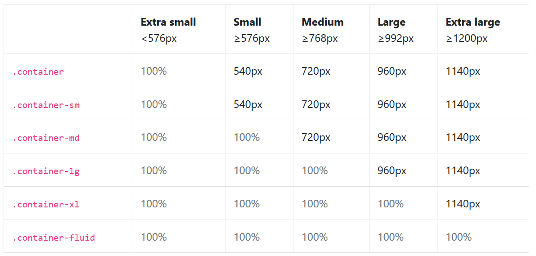
Task: Click the .container-lg class name
Action: [45, 171]
